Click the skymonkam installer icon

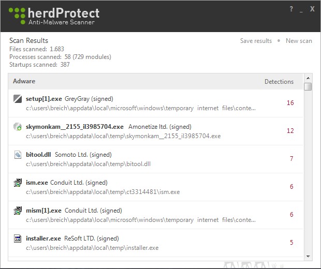coord(18,127)
